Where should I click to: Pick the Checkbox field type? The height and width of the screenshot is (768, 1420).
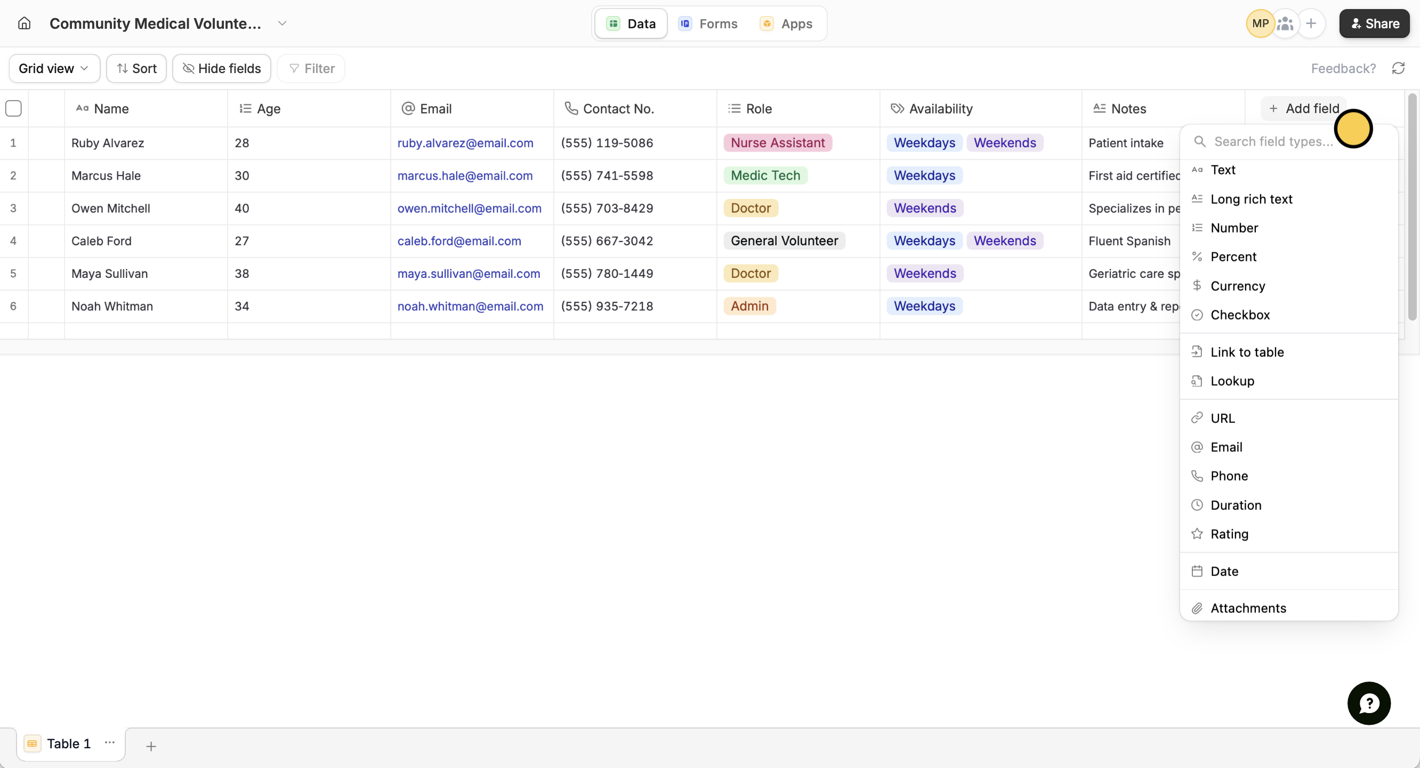tap(1240, 315)
